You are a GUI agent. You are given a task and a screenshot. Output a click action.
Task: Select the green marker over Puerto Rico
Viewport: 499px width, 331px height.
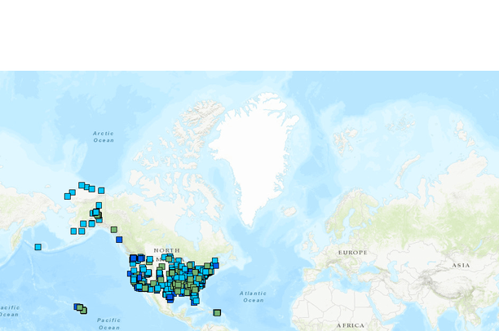pyautogui.click(x=217, y=313)
